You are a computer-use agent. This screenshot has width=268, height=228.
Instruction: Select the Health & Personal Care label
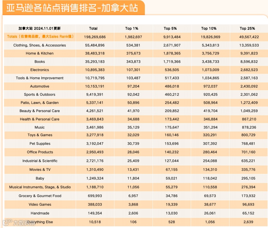tap(40, 119)
